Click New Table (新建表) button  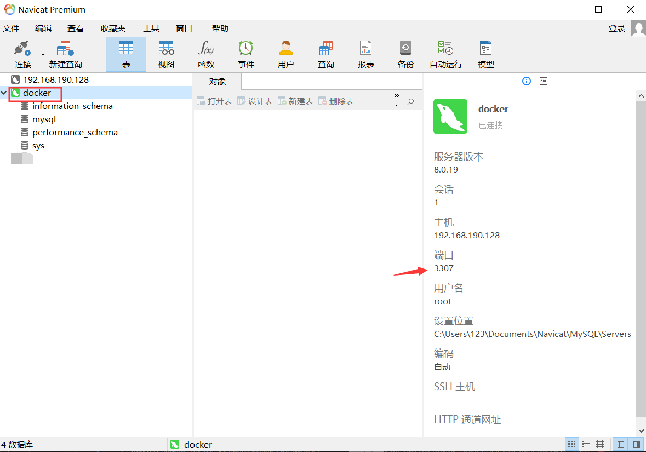pos(295,101)
